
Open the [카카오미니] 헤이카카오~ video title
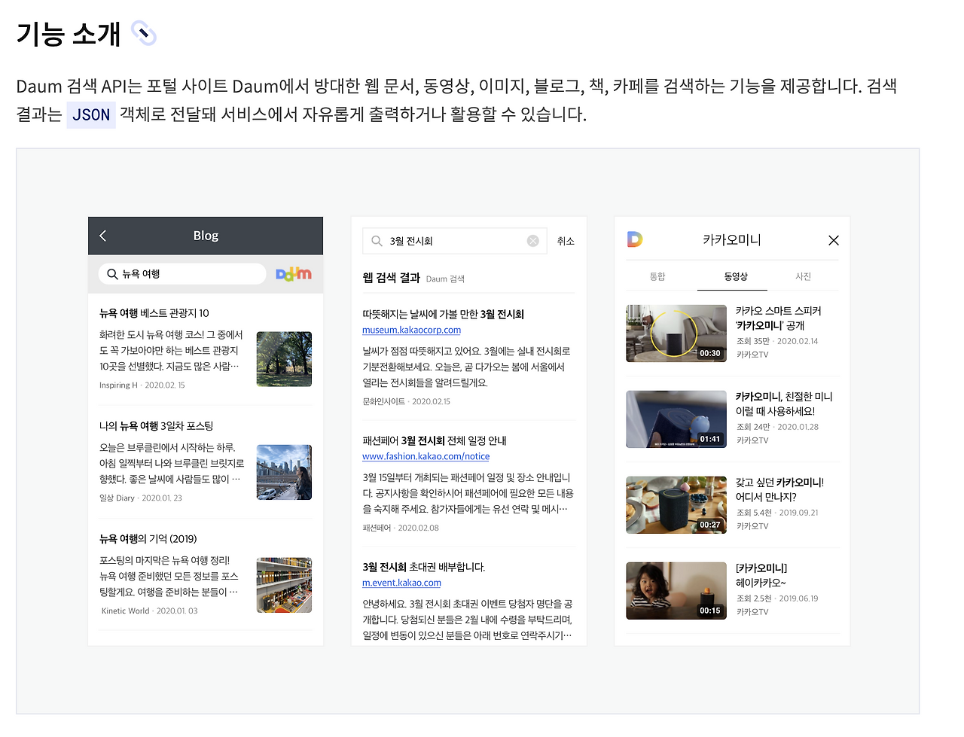pyautogui.click(x=761, y=576)
